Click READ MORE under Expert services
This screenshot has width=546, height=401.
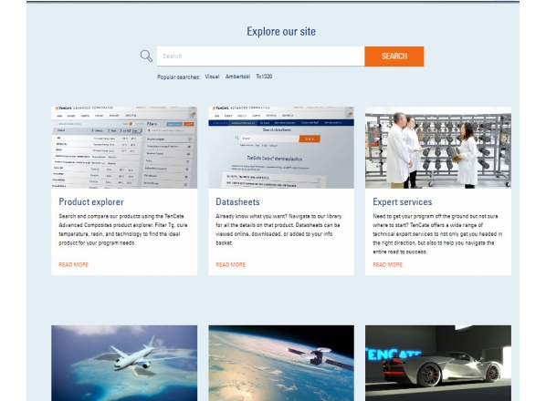pos(387,265)
